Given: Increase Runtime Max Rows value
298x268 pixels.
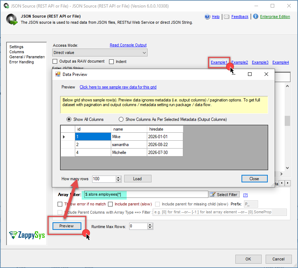Looking at the screenshot, I should [150, 225].
